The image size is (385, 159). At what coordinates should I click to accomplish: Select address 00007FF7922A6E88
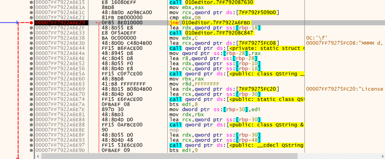point(60,125)
